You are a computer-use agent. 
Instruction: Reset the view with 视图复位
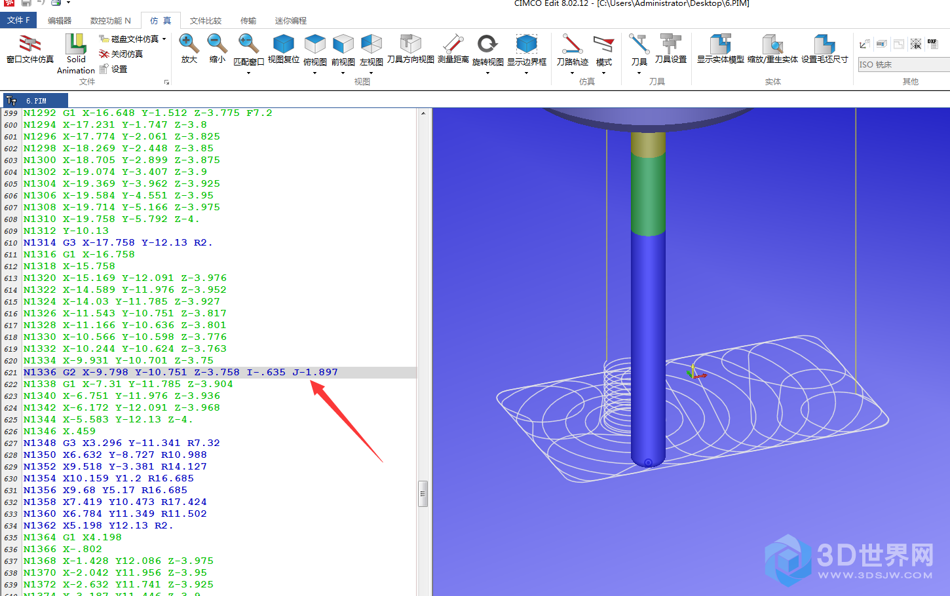[x=283, y=48]
